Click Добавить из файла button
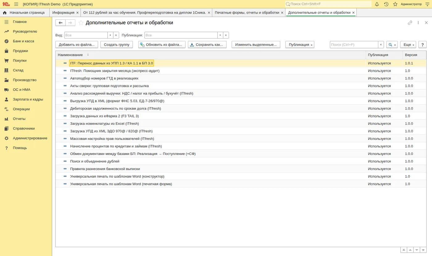This screenshot has width=432, height=256. tap(77, 45)
